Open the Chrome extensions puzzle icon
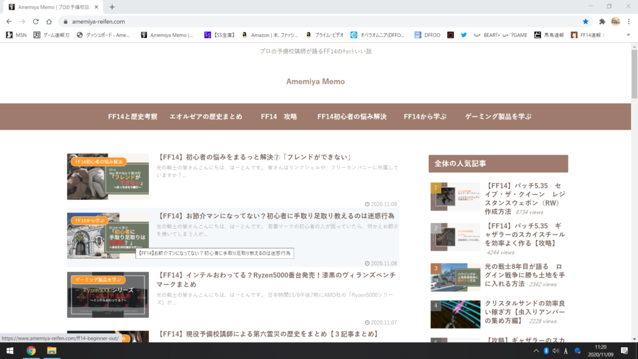 click(602, 21)
